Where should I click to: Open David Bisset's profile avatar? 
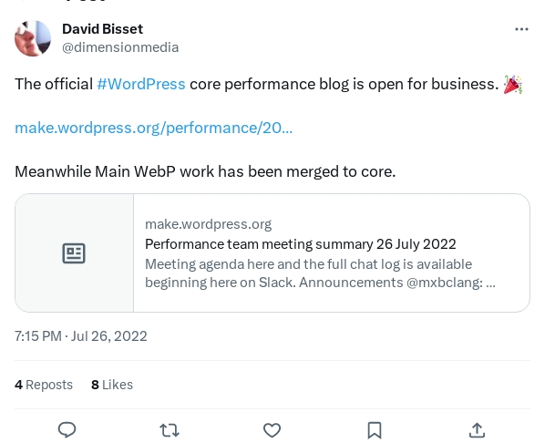coord(33,38)
